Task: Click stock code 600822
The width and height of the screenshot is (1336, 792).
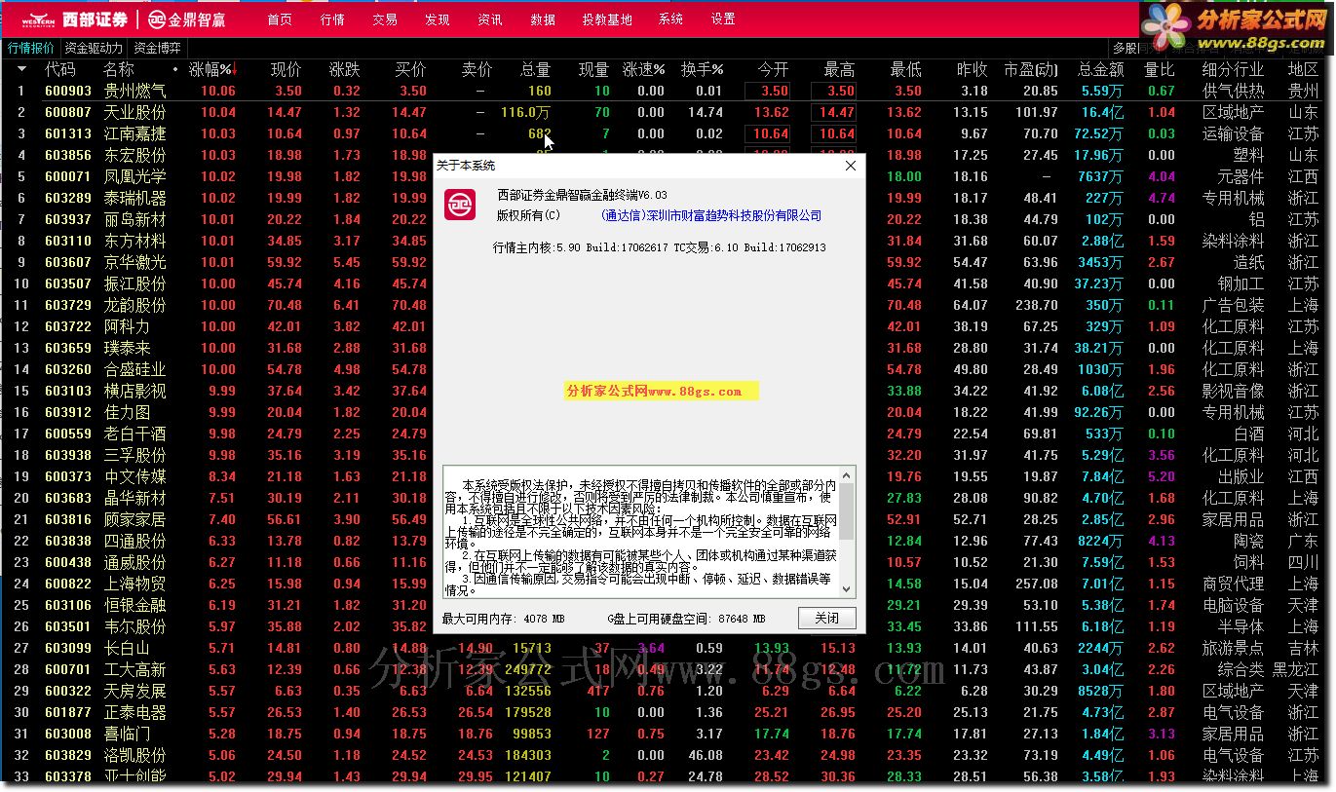Action: pyautogui.click(x=68, y=584)
